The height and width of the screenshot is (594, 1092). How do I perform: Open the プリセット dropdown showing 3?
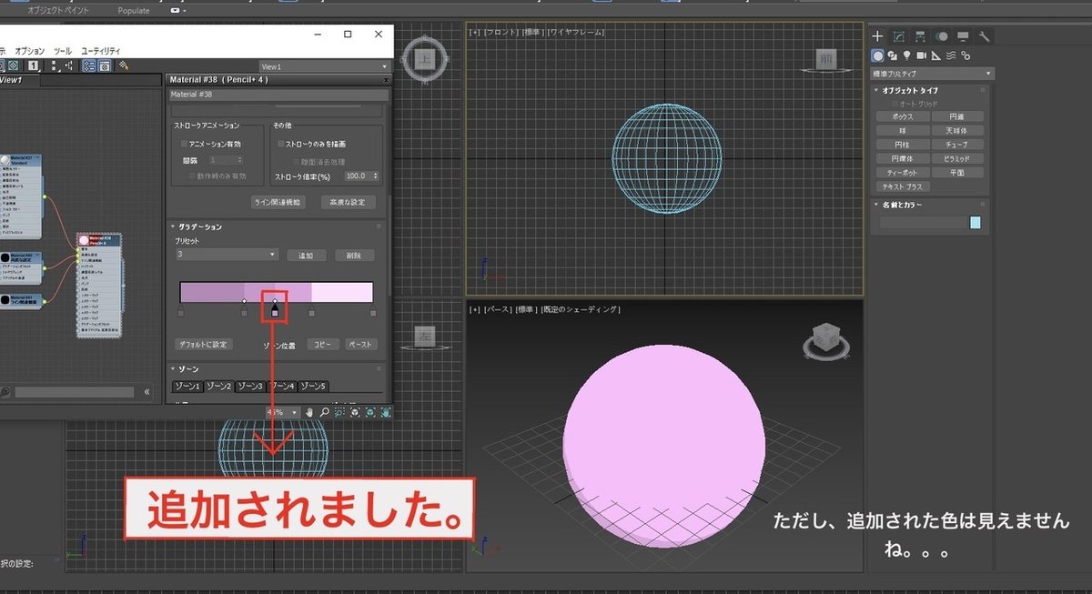coord(227,255)
